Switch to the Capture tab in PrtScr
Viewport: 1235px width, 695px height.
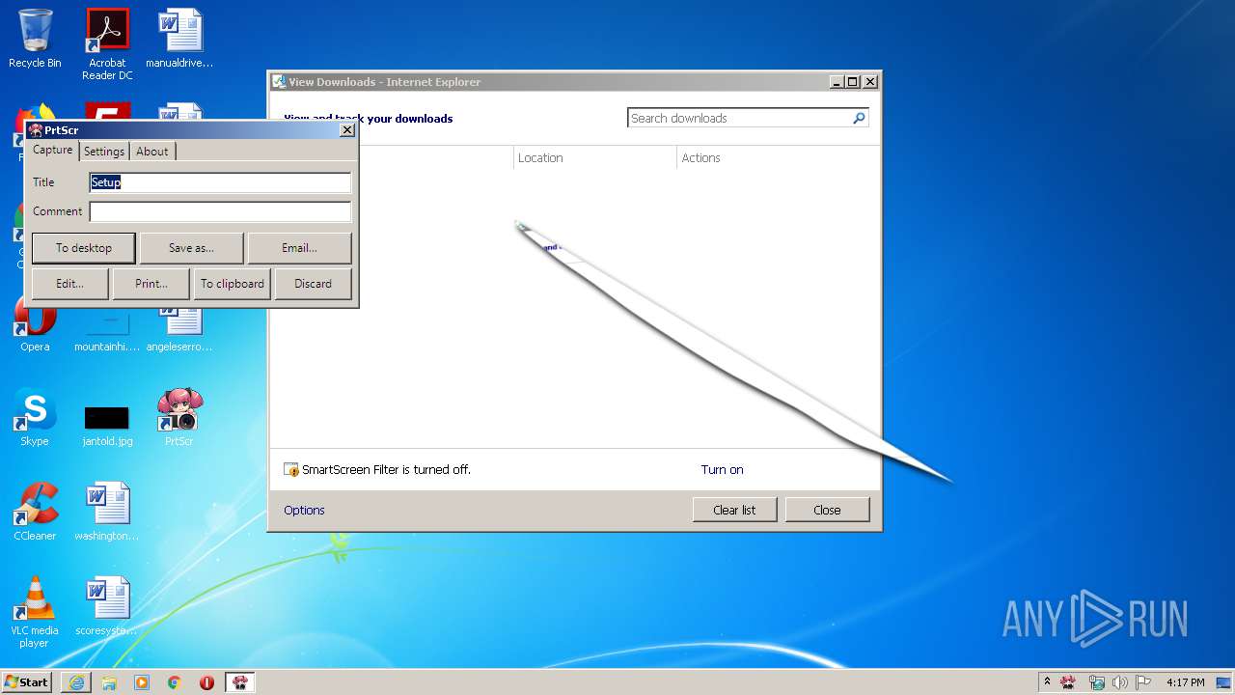pos(52,150)
